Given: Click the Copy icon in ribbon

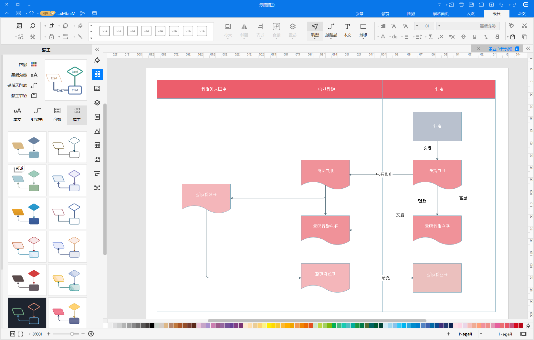Looking at the screenshot, I should point(525,37).
